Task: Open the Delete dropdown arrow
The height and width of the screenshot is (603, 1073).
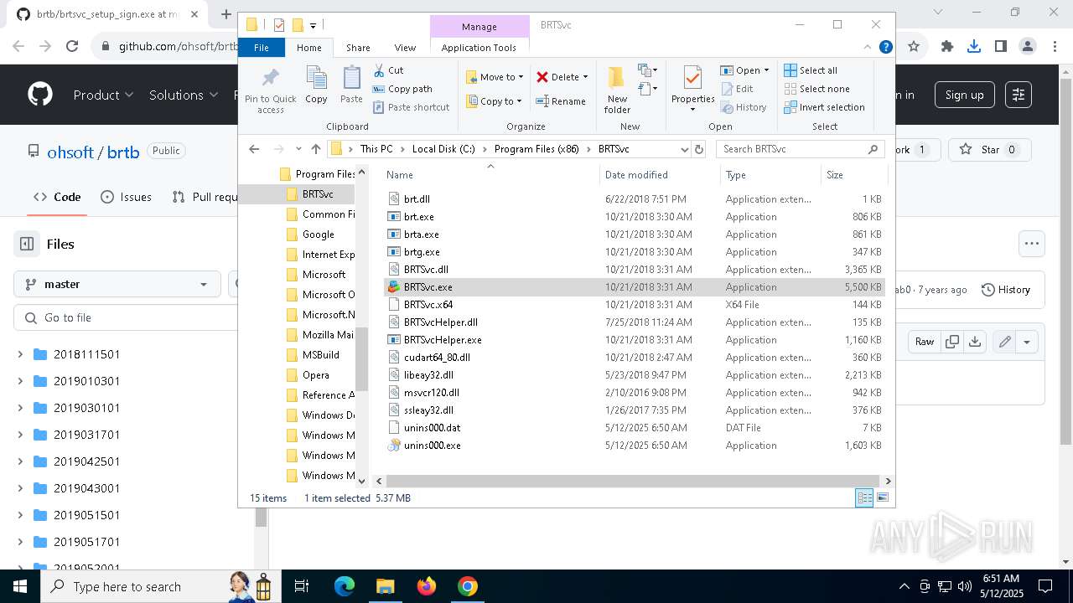Action: [x=585, y=77]
